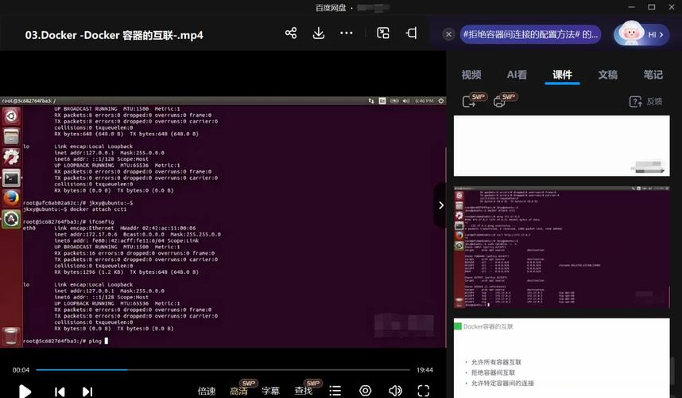
Task: Click slide bullet 允许所有容器互联
Action: pos(496,362)
